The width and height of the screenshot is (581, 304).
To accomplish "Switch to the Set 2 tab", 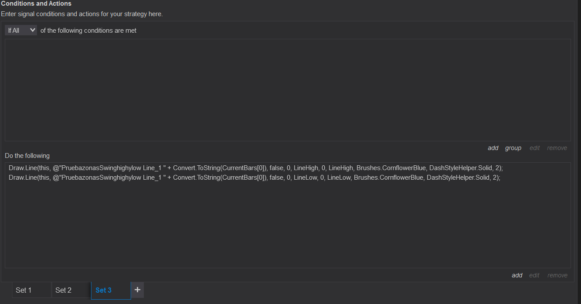I will tap(71, 290).
